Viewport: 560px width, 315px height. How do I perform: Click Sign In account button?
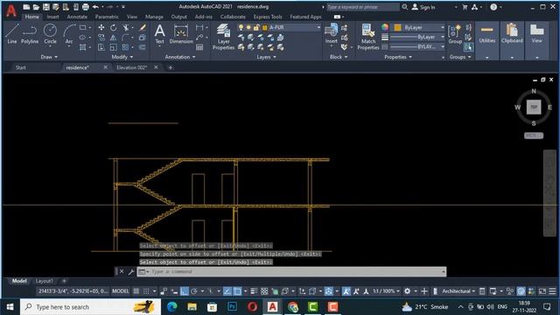click(x=423, y=7)
